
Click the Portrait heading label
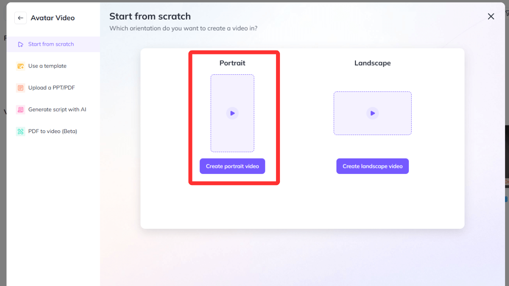coord(232,63)
